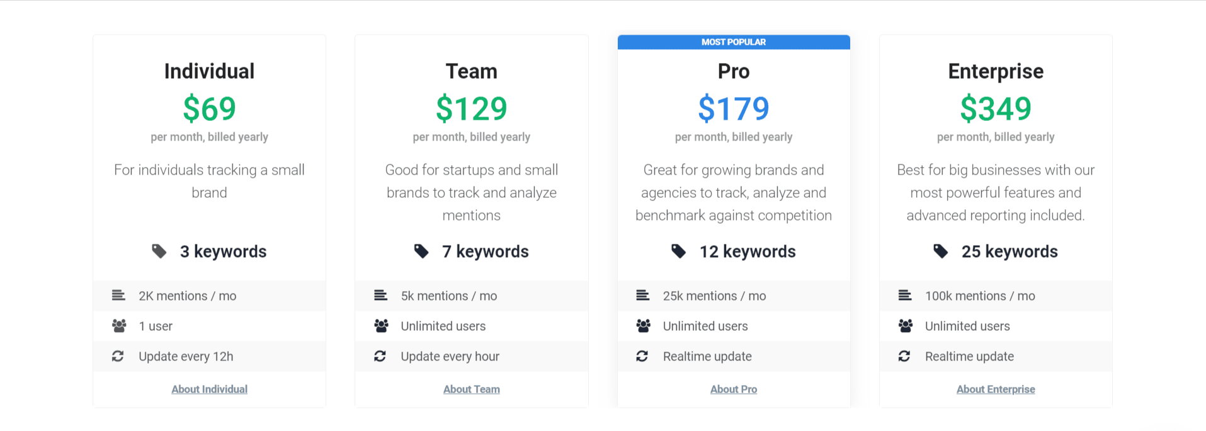Click the refresh icon by Update every 12h
The height and width of the screenshot is (431, 1206).
click(118, 356)
